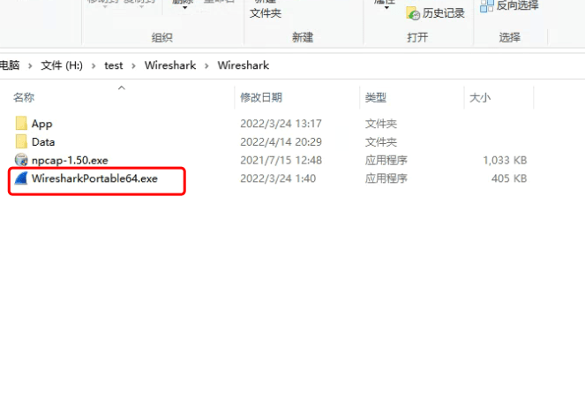Go to the first Wireshark breadcrumb
Screen dimensions: 585x401
170,65
